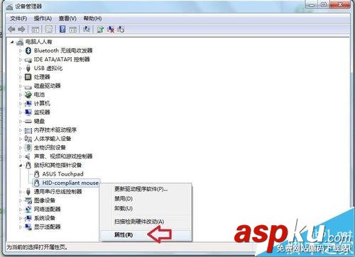Expand the Bluetooth 无线电收发器 node
The width and height of the screenshot is (355, 257).
21,51
